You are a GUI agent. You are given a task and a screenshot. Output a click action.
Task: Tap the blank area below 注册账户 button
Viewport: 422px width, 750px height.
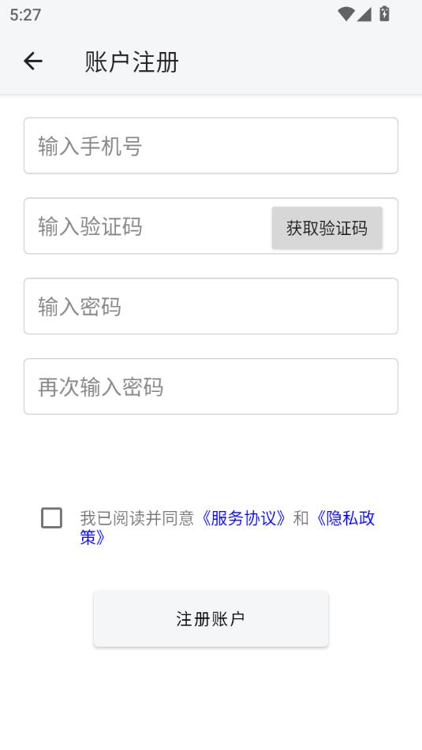[211, 698]
